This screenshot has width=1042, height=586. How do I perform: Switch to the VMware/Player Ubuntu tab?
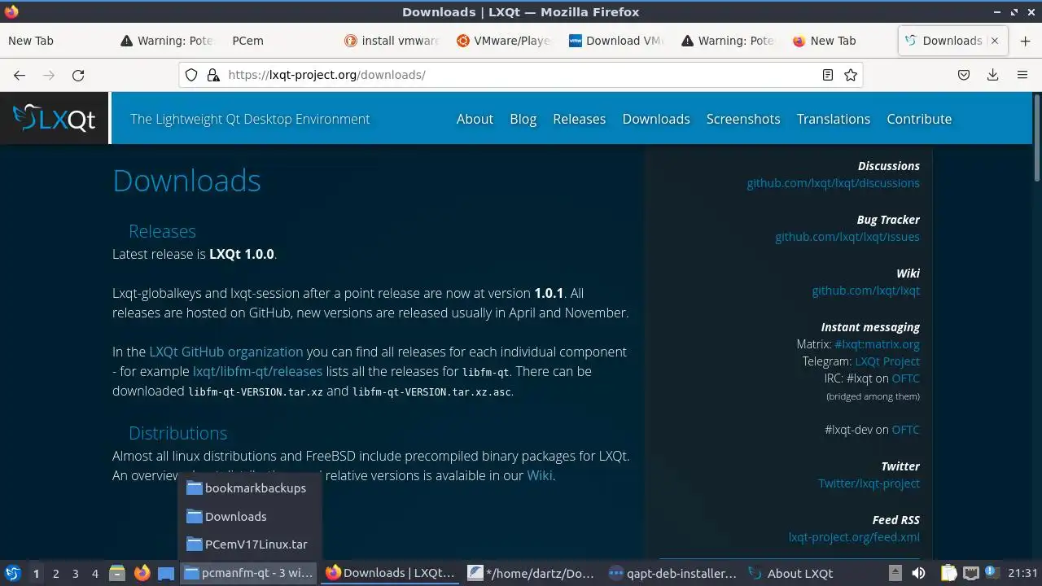point(503,41)
